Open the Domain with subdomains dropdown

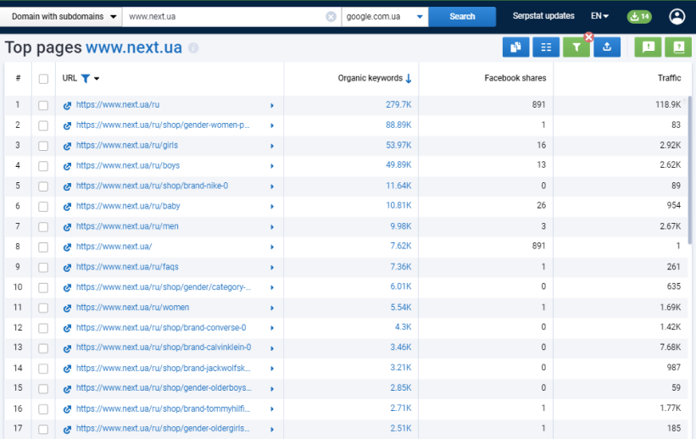coord(61,16)
